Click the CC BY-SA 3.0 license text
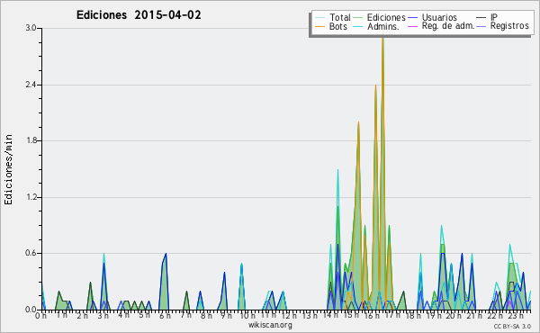The width and height of the screenshot is (540, 333). tap(512, 327)
